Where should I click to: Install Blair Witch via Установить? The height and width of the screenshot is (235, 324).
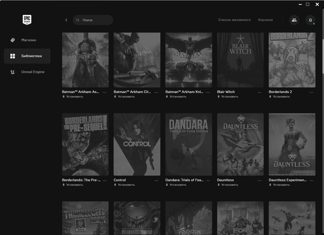point(228,97)
